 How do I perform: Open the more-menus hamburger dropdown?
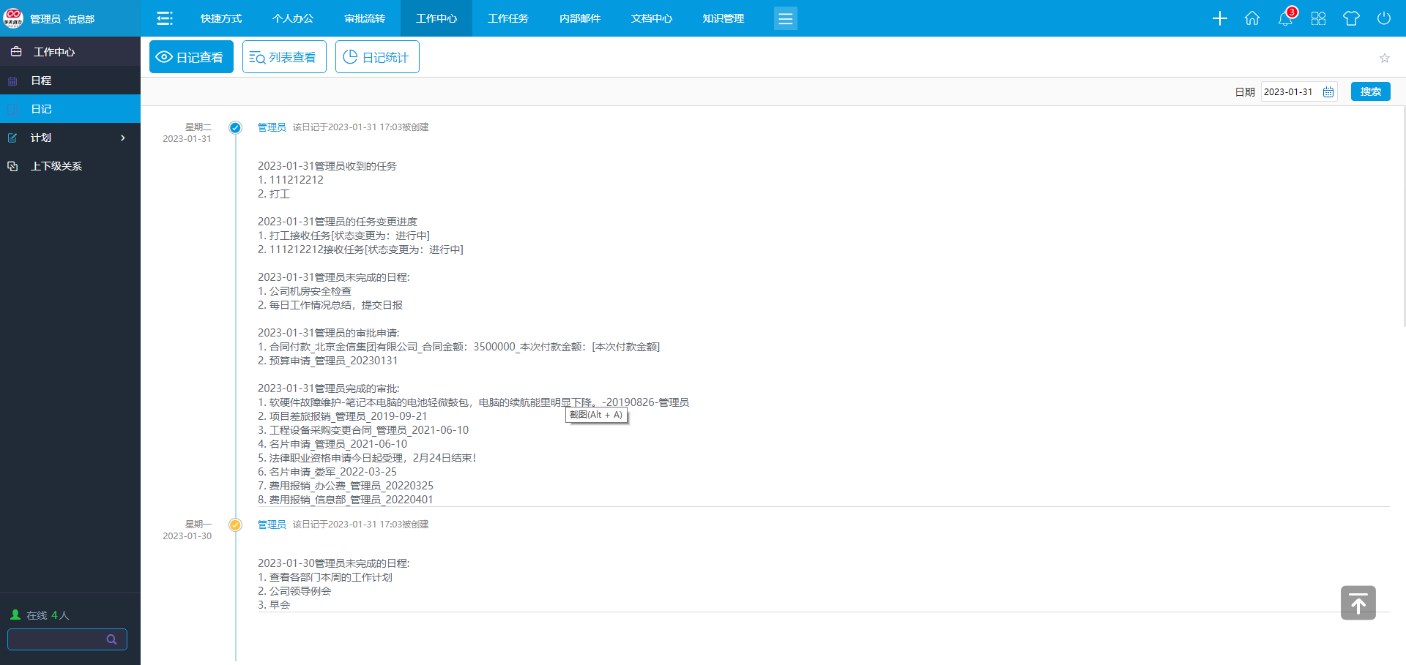click(785, 18)
